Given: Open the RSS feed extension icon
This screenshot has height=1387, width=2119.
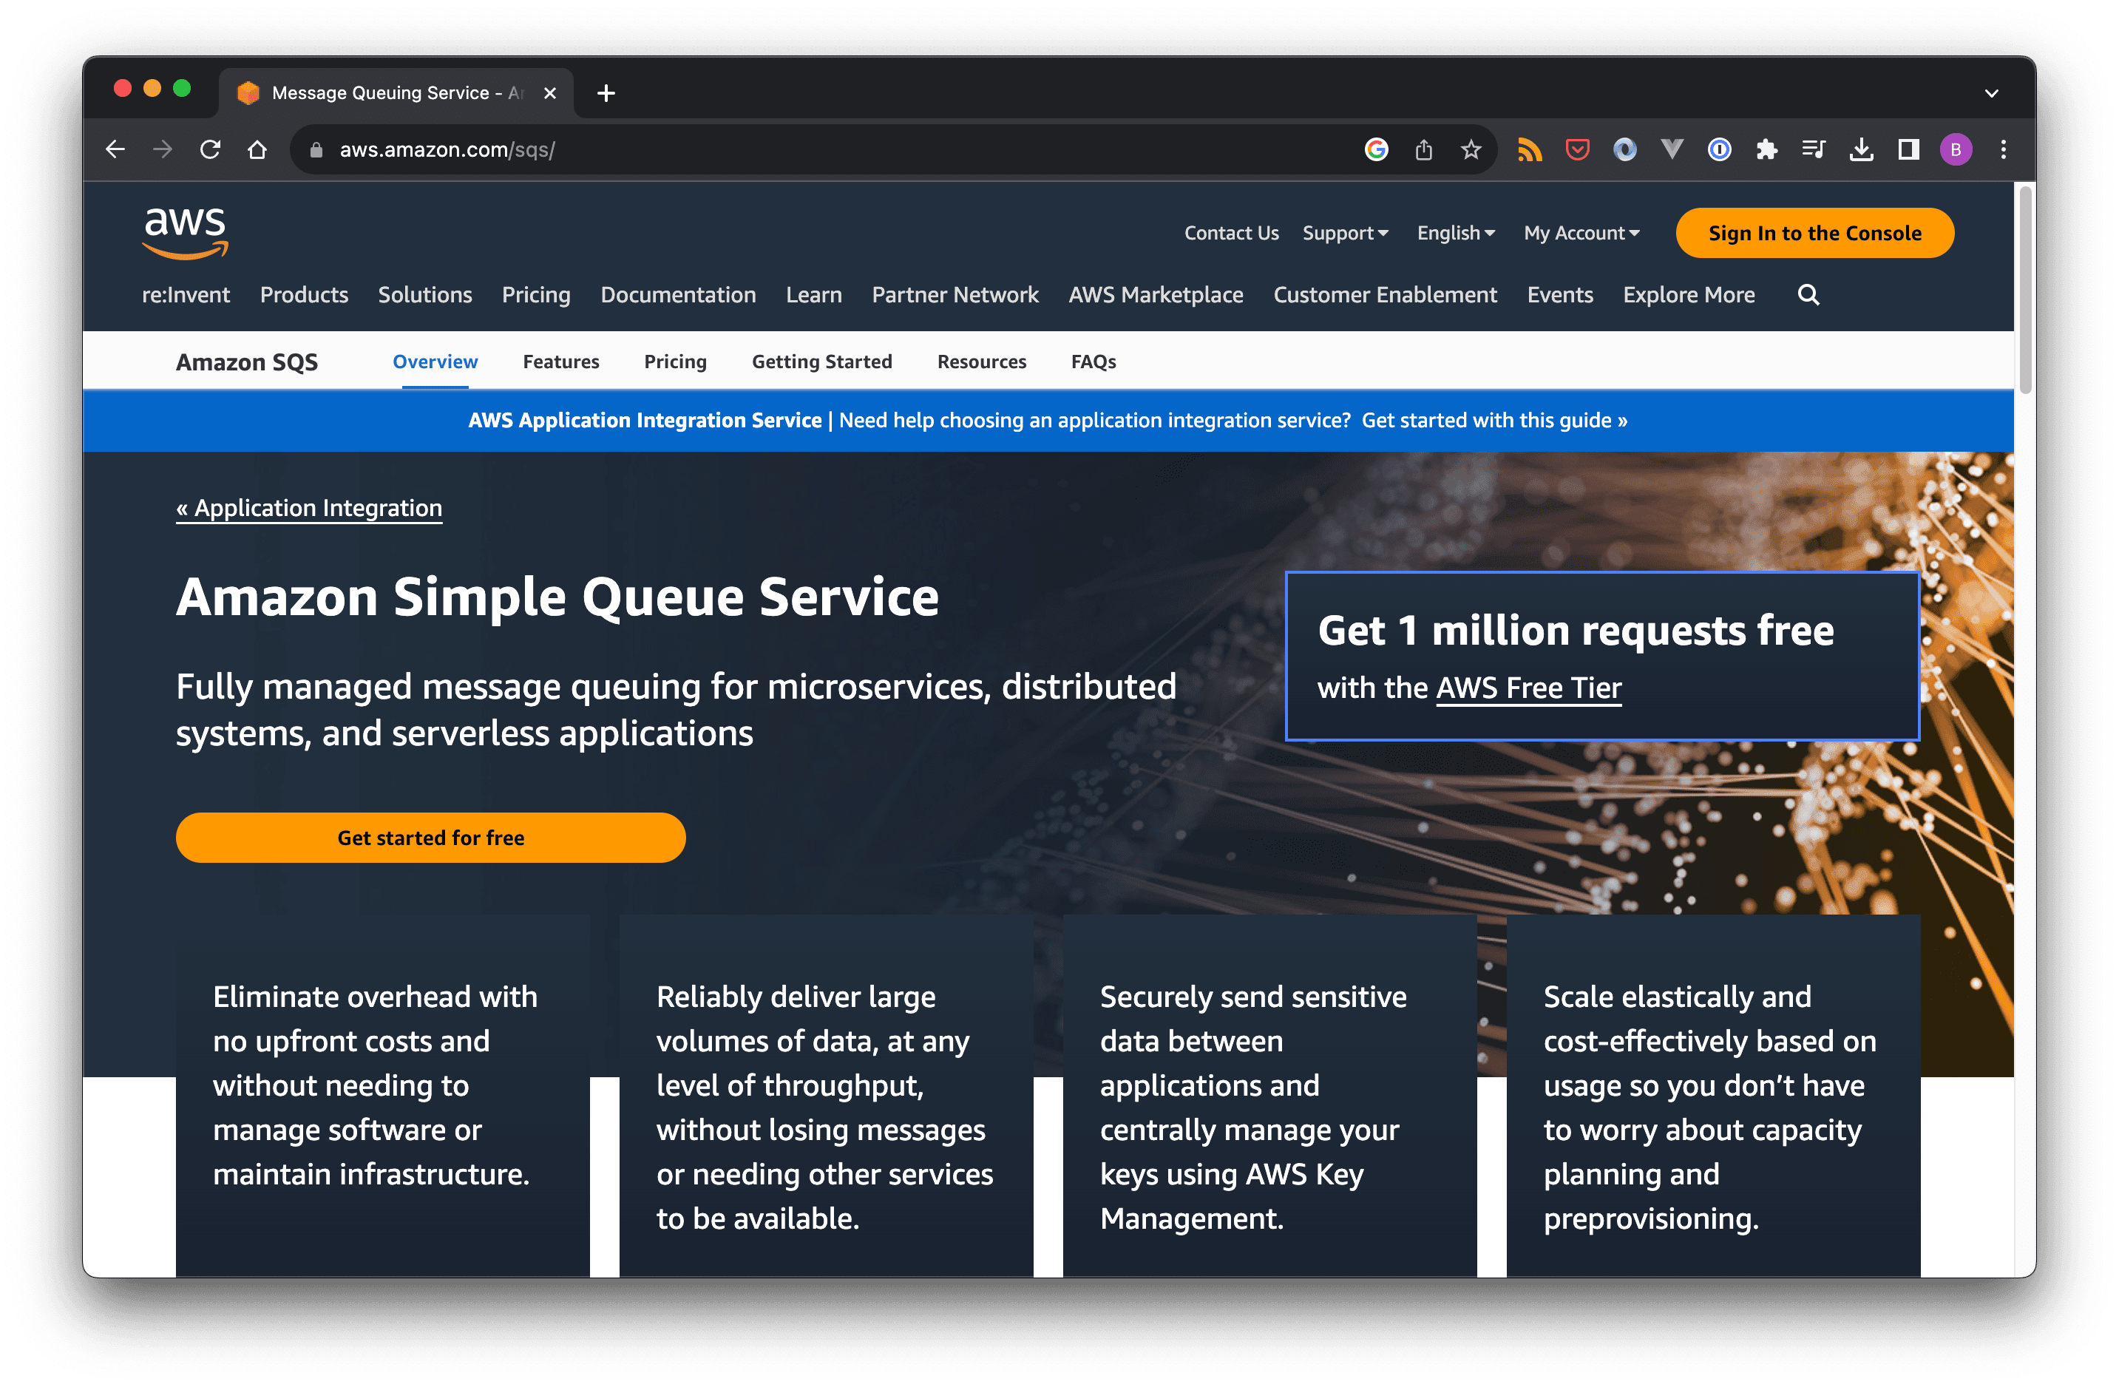Looking at the screenshot, I should (1530, 149).
